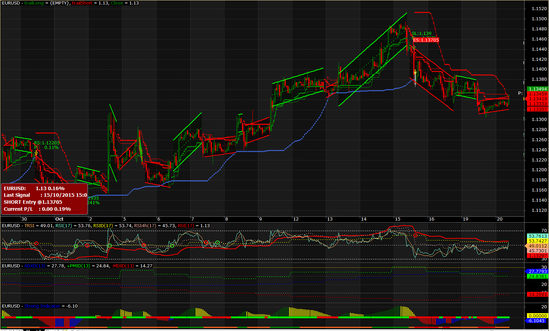Click the yellow down-arrow signal near RS:1.12205

[36, 153]
